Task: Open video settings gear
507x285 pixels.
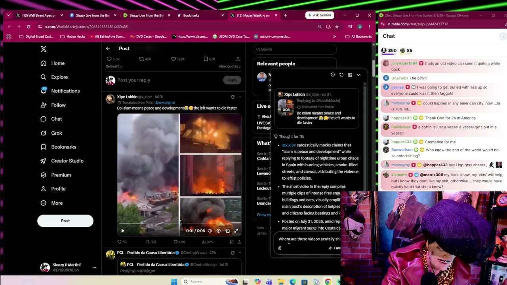Action: [x=219, y=231]
